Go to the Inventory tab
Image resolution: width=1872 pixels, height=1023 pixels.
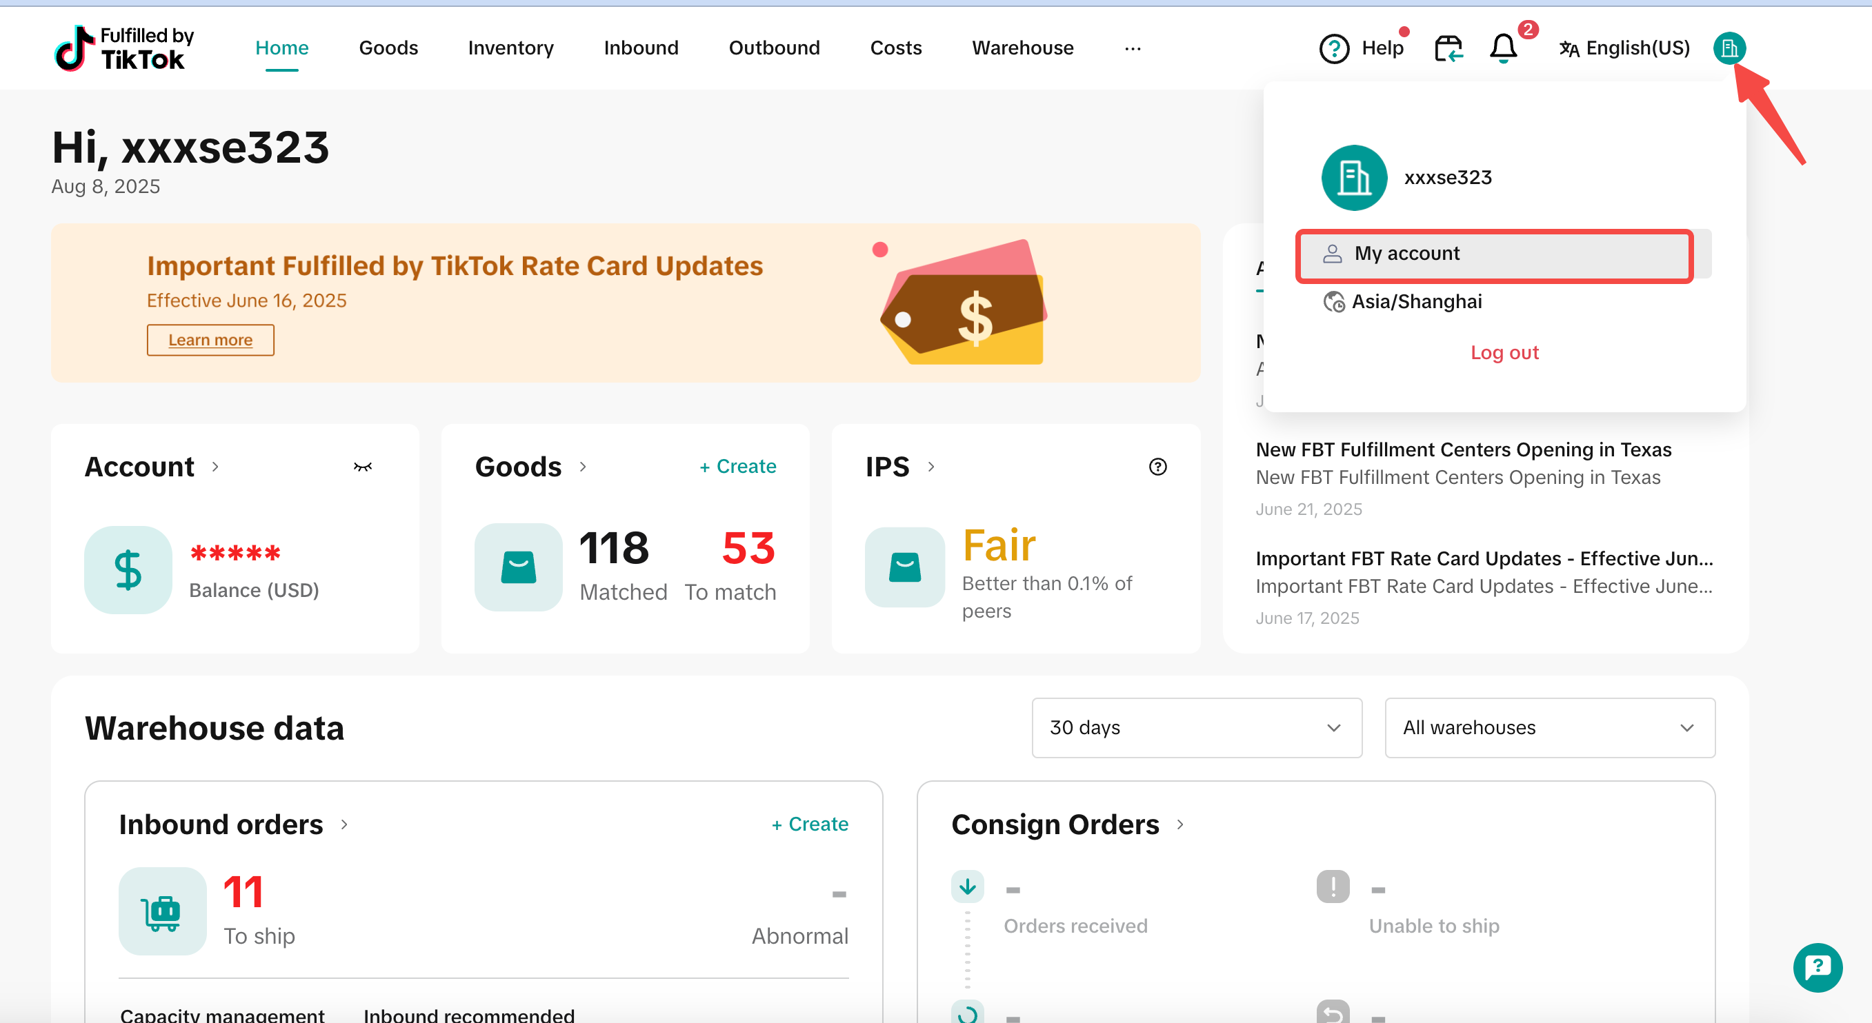(510, 48)
